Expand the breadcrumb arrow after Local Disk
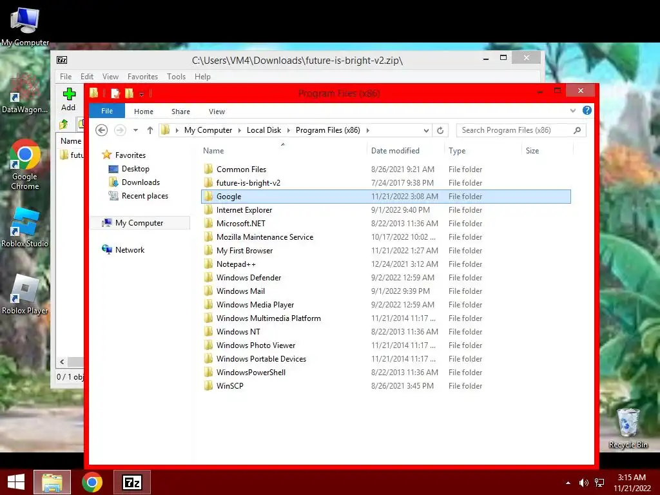660x495 pixels. 288,130
